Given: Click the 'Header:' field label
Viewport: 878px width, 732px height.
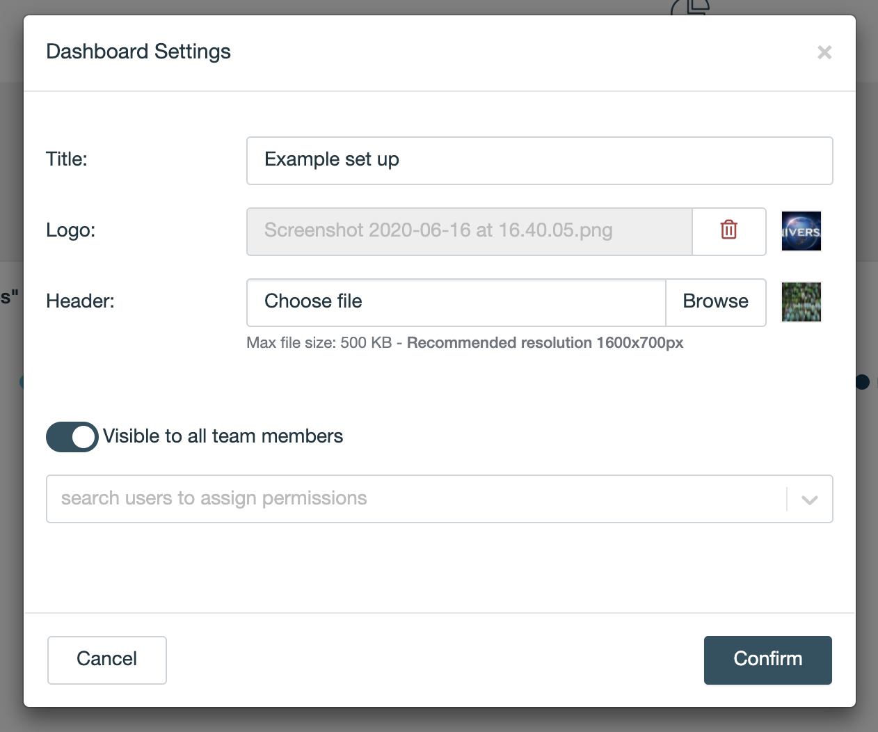Looking at the screenshot, I should point(80,301).
